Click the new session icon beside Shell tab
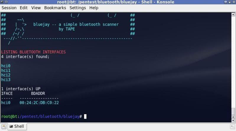 click(x=4, y=127)
